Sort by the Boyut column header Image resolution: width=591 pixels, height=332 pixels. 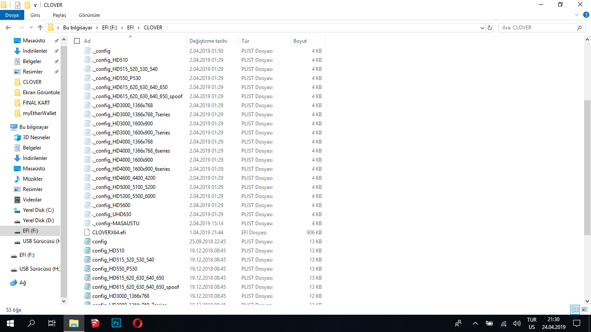(308, 41)
